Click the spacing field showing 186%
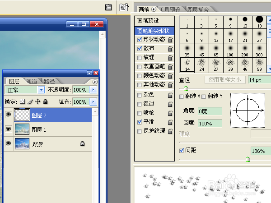 [x=261, y=151]
